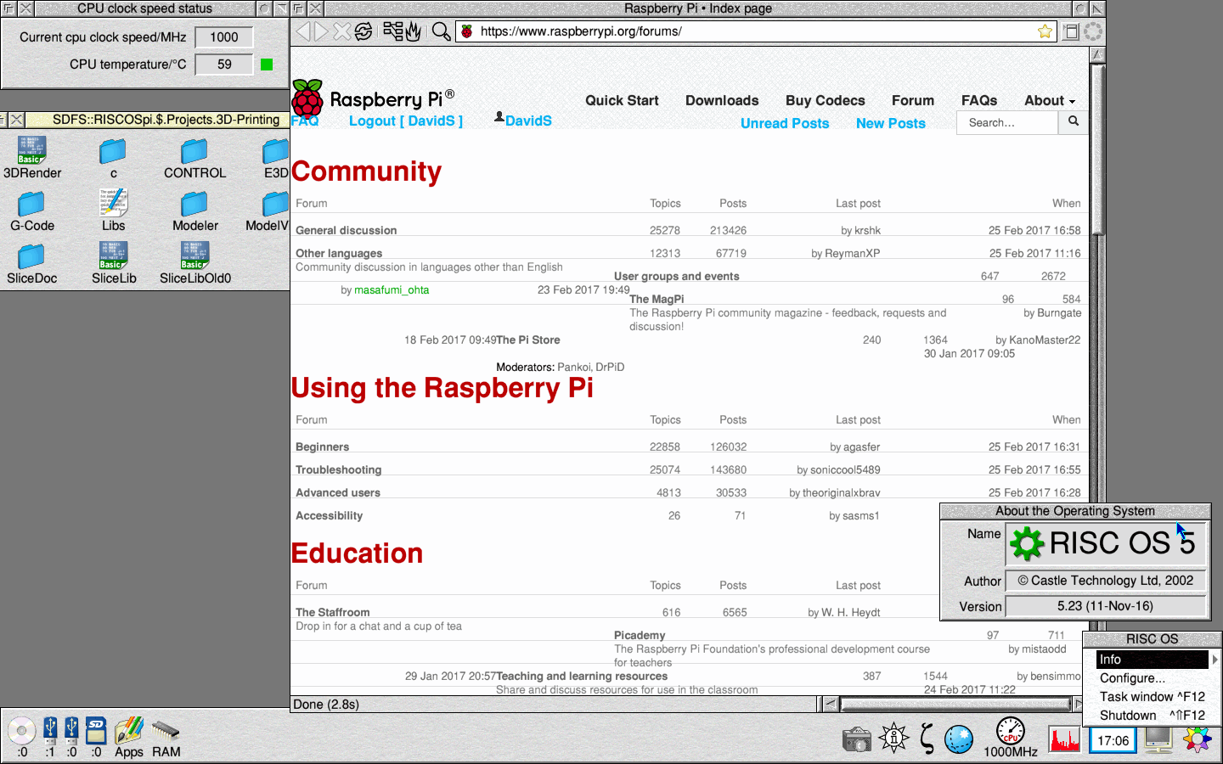Click the page toggle icon right of URL bar

[x=1072, y=31]
